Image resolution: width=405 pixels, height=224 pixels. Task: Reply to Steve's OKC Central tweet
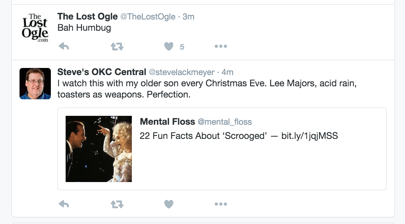click(64, 204)
